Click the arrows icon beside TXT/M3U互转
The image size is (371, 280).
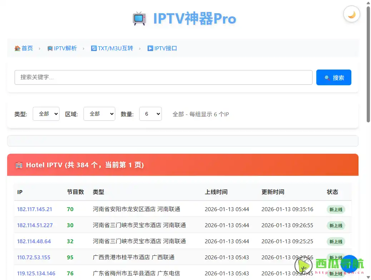pos(94,48)
